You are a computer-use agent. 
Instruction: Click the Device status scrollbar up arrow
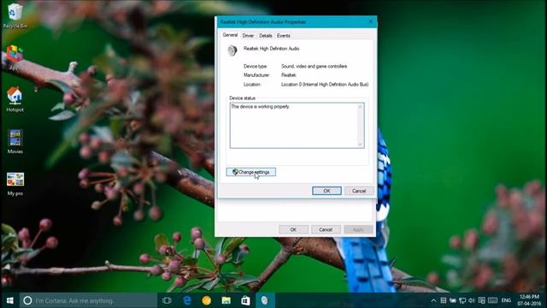tap(360, 107)
